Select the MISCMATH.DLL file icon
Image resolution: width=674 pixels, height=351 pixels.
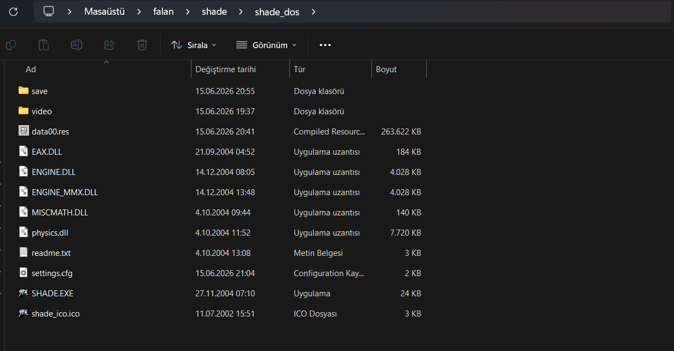click(x=24, y=212)
